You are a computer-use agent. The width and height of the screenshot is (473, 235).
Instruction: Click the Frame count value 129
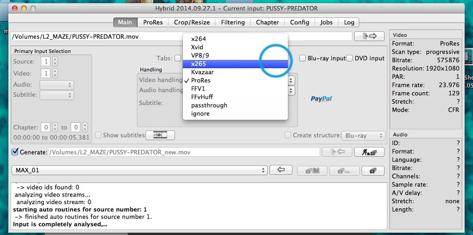(454, 94)
